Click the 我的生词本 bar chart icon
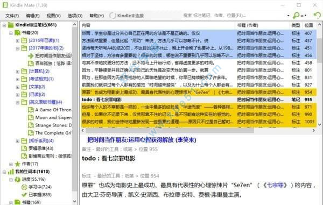The image size is (323, 205). pyautogui.click(x=11, y=172)
